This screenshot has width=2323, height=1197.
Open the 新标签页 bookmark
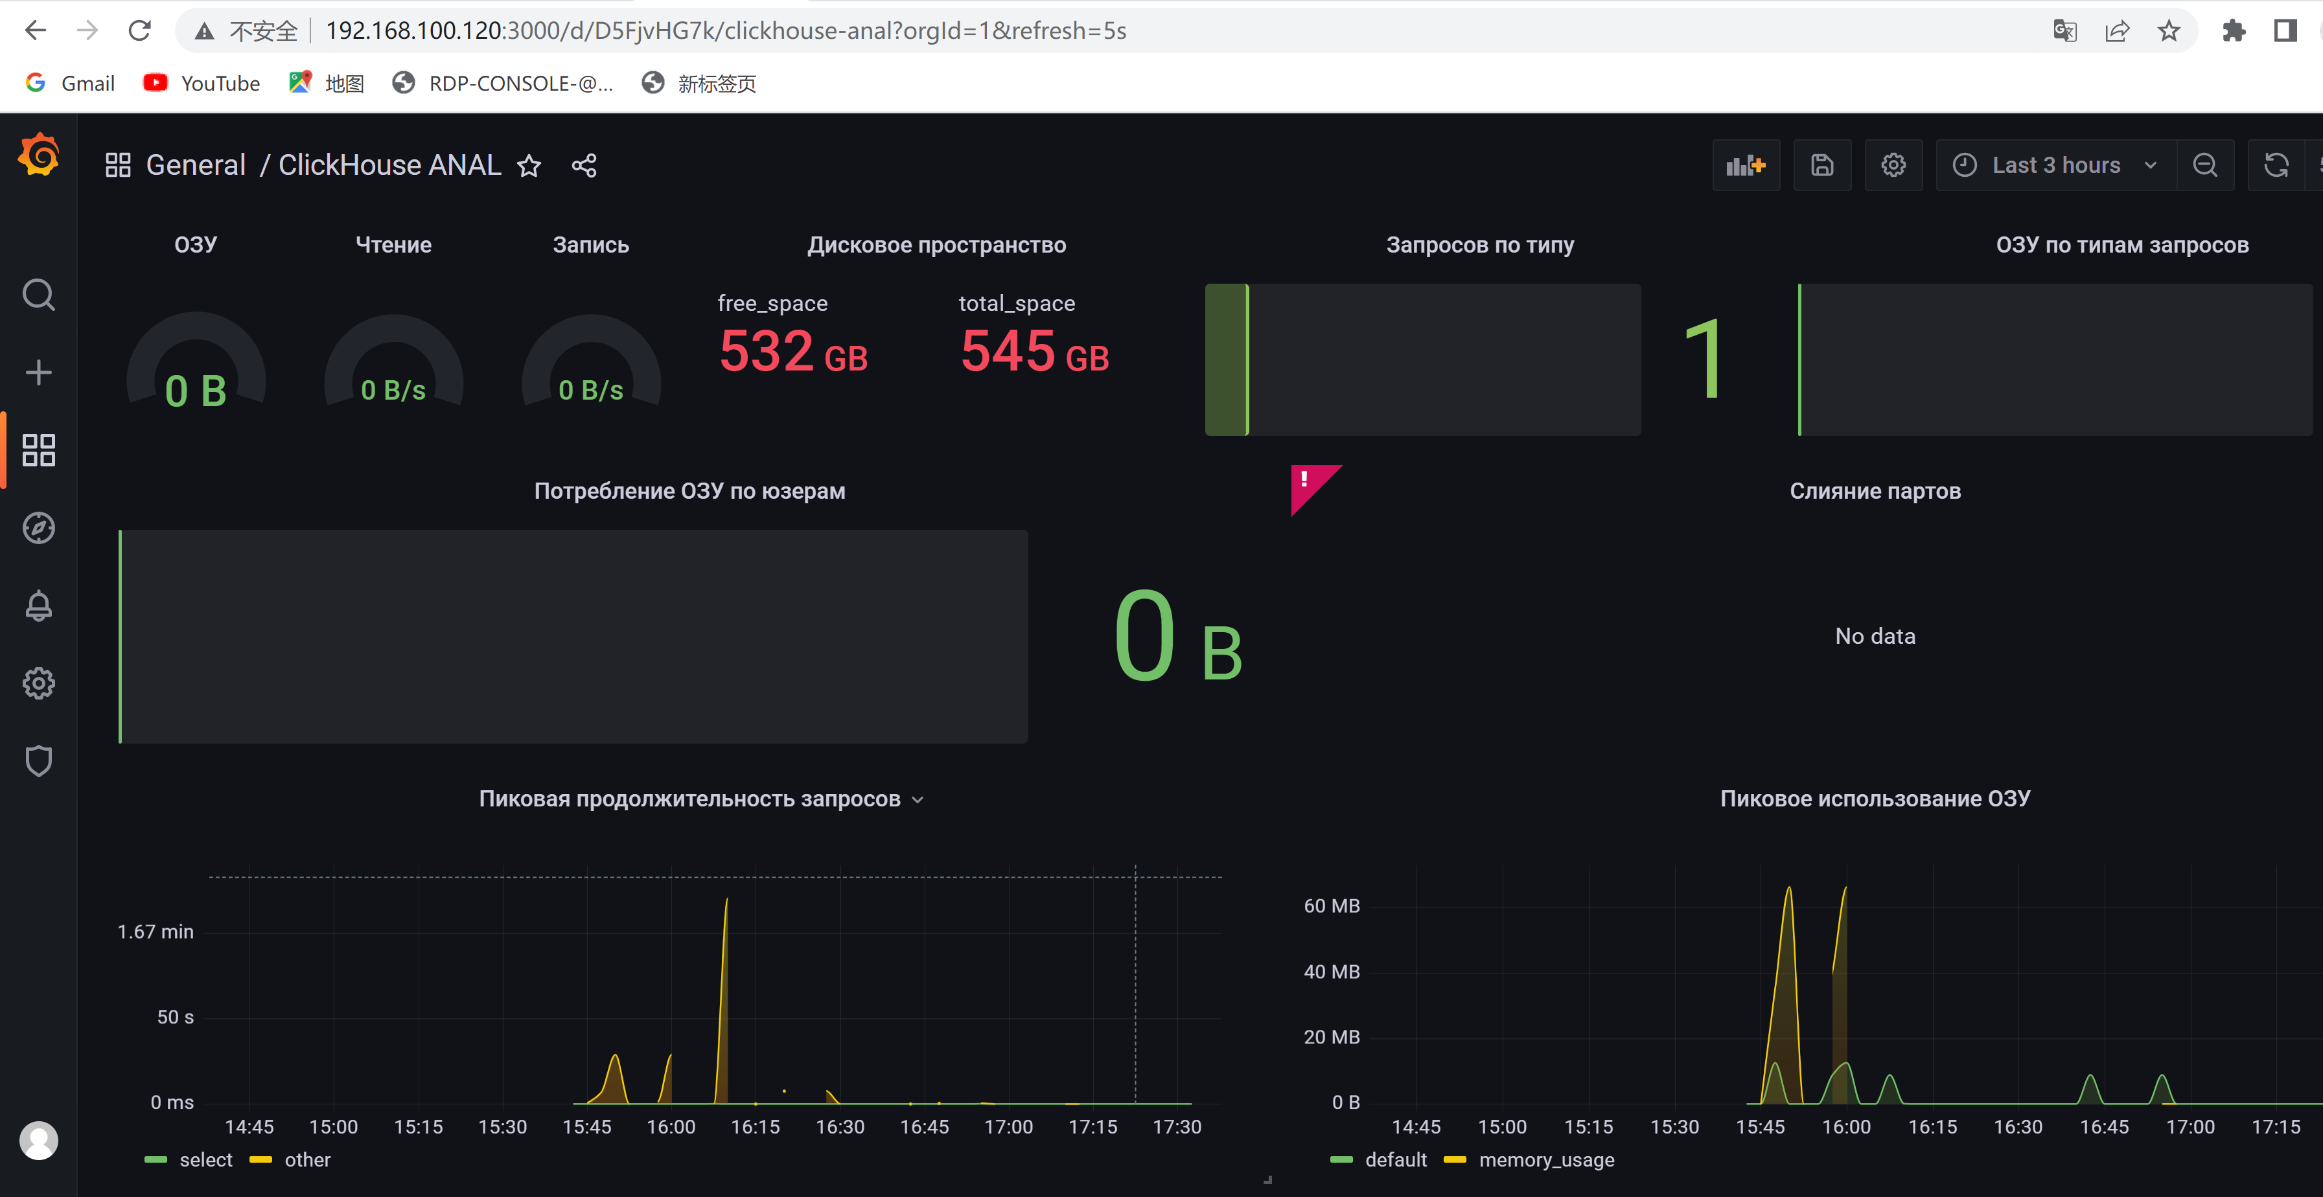(x=699, y=83)
